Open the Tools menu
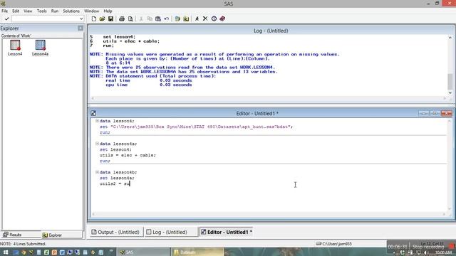456x256 pixels. (41, 11)
